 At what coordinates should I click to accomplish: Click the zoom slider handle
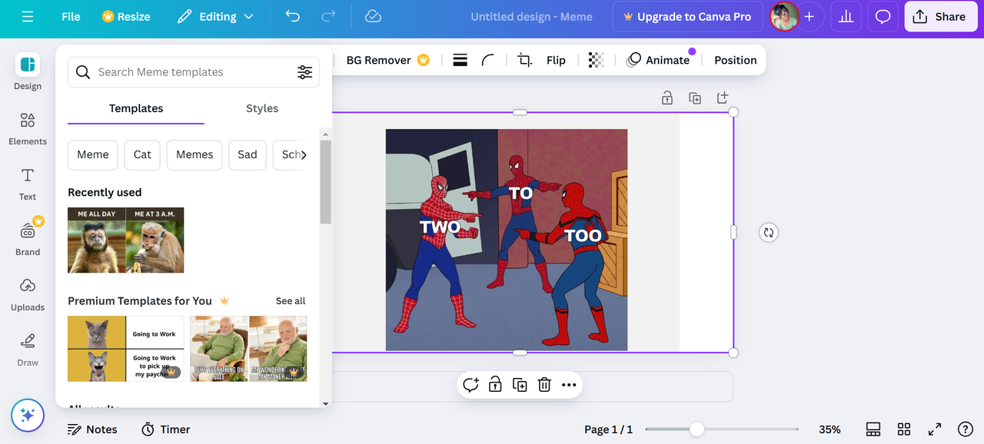tap(696, 429)
